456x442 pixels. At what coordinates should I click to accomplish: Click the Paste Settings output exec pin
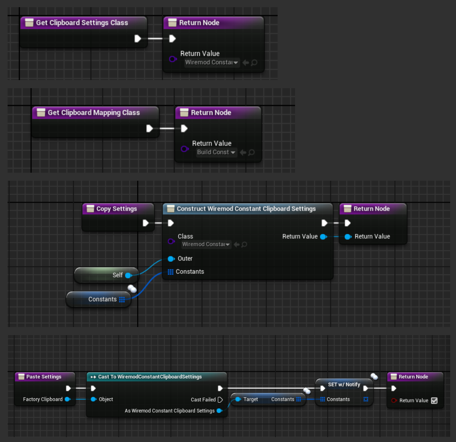point(68,388)
